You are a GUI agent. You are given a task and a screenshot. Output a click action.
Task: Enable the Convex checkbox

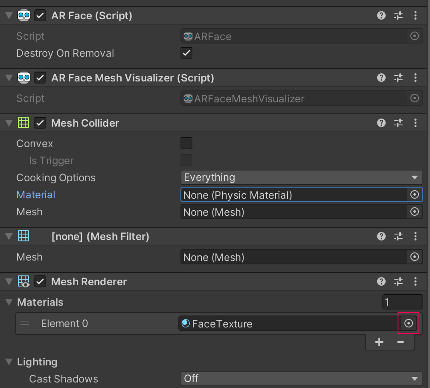[x=186, y=143]
